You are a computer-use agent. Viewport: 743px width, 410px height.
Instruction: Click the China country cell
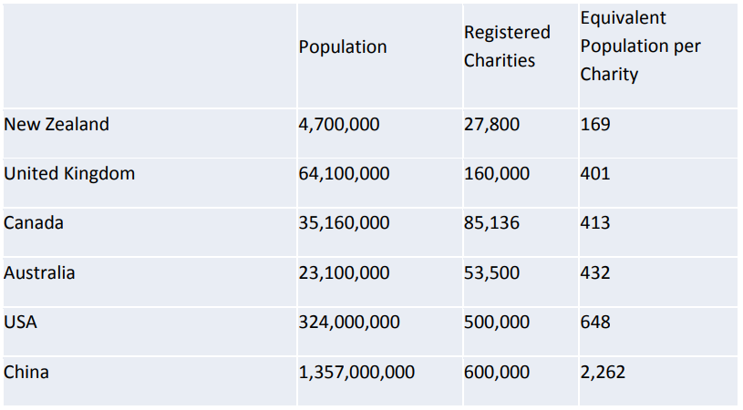click(26, 372)
